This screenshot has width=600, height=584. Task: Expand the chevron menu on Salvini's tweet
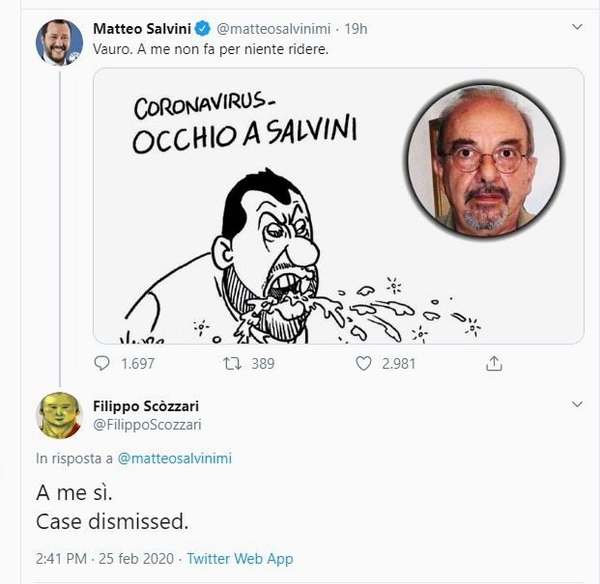click(x=577, y=28)
